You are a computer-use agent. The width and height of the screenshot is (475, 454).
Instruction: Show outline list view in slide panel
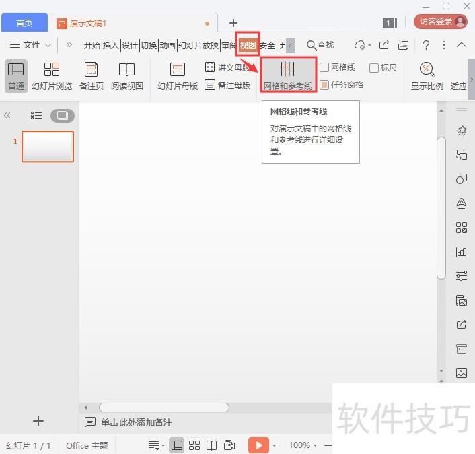point(36,116)
